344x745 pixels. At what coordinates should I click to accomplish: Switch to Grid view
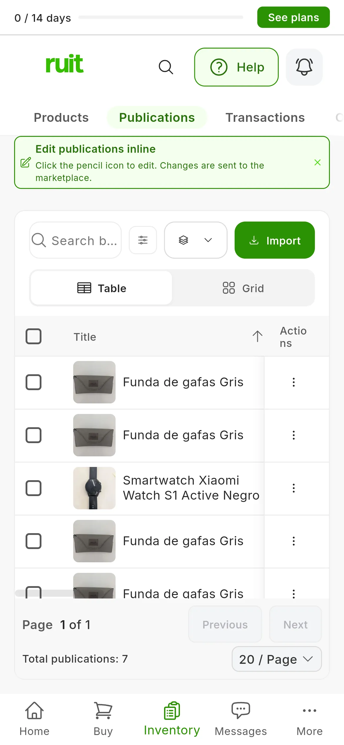243,288
